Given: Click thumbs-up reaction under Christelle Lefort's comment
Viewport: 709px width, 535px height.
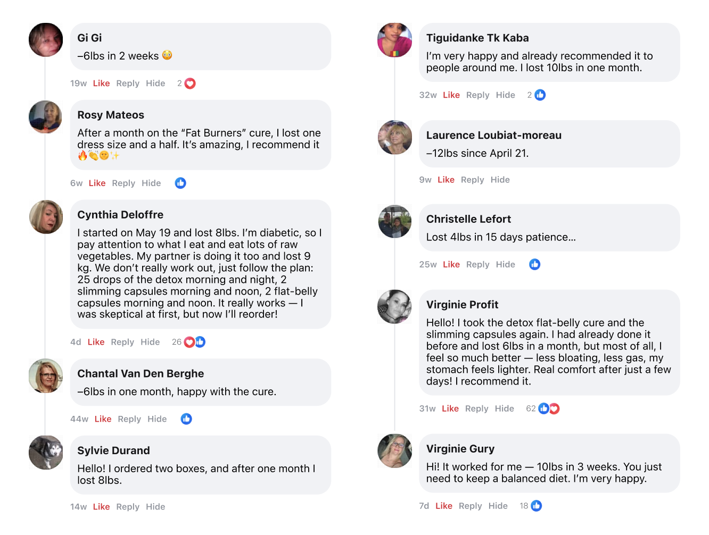Looking at the screenshot, I should coord(534,264).
